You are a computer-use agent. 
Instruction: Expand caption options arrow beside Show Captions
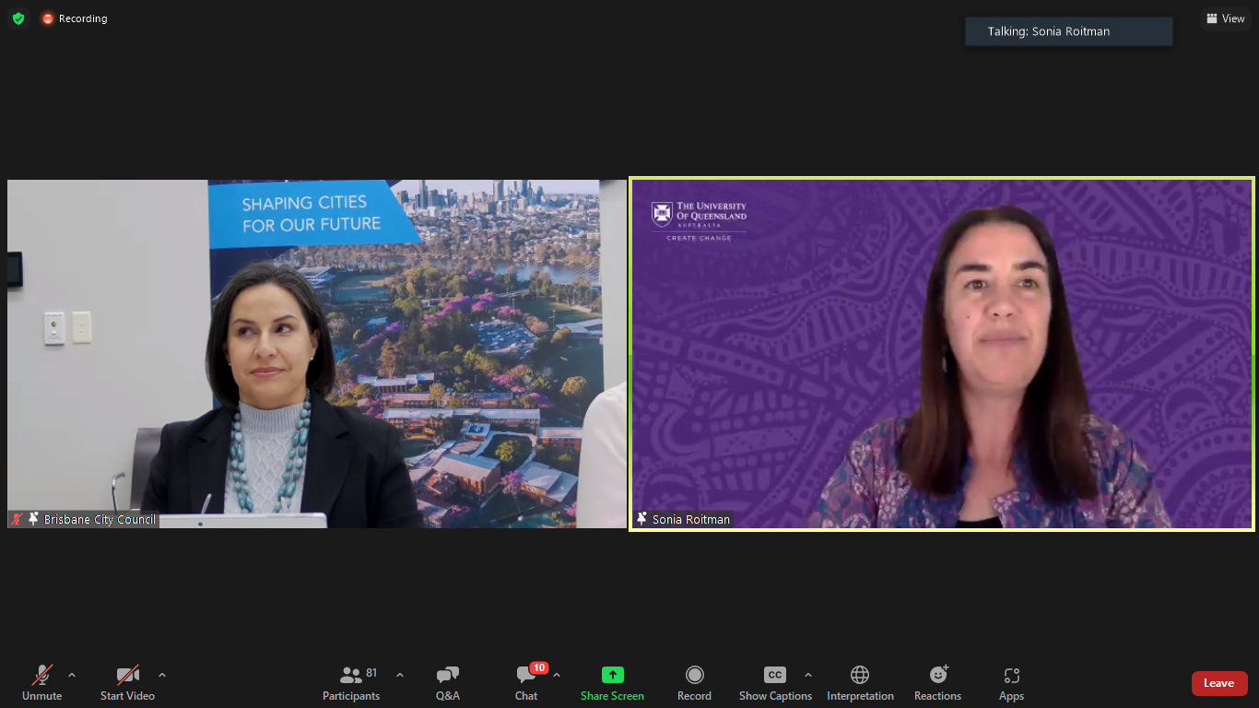point(808,675)
